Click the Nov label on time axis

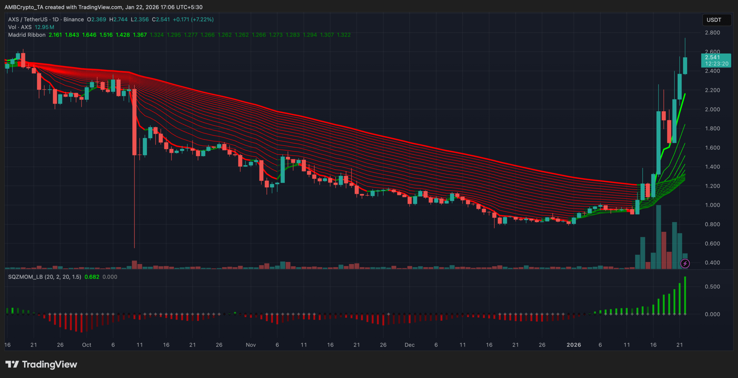point(251,345)
